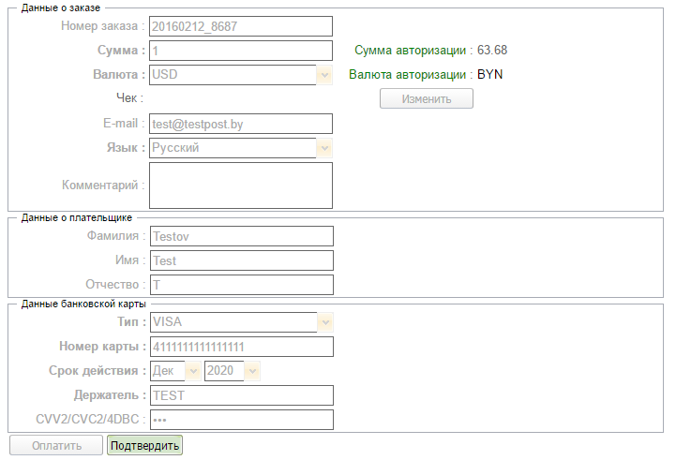Click the Изменить button

tap(426, 98)
